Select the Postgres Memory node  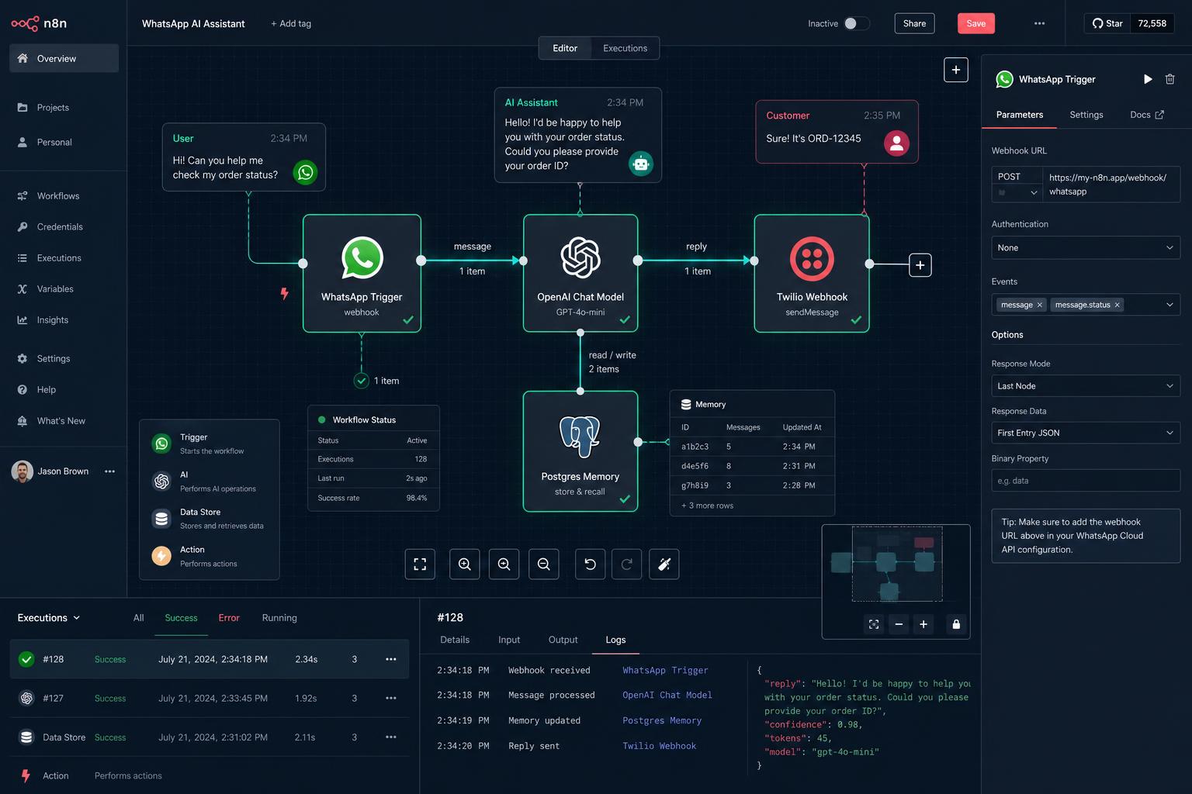[580, 451]
